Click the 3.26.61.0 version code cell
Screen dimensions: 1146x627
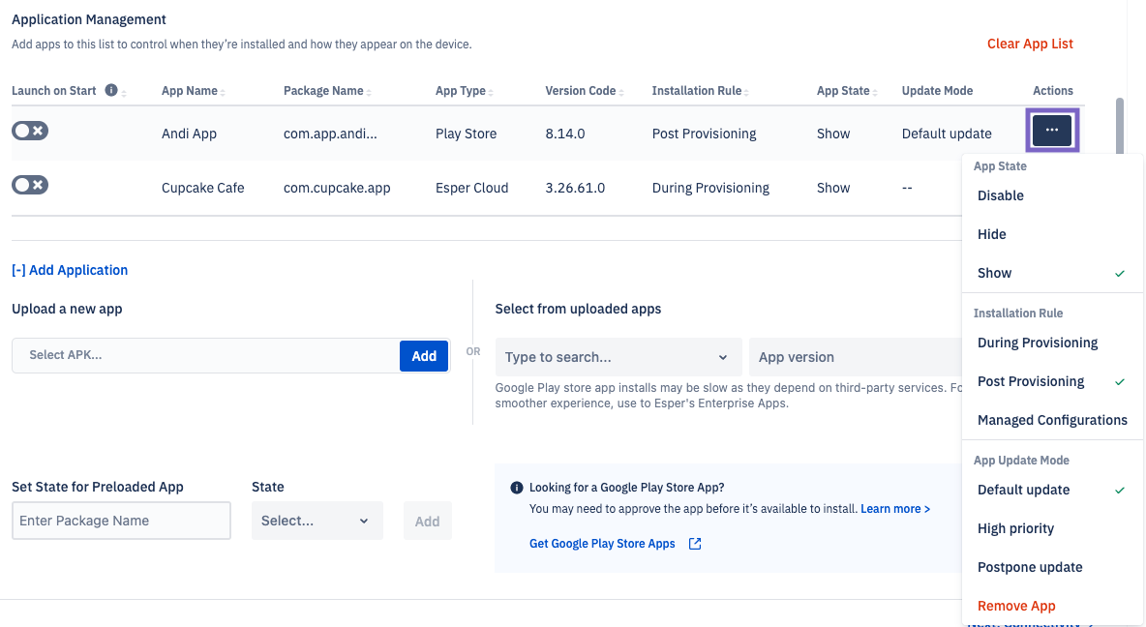[575, 188]
